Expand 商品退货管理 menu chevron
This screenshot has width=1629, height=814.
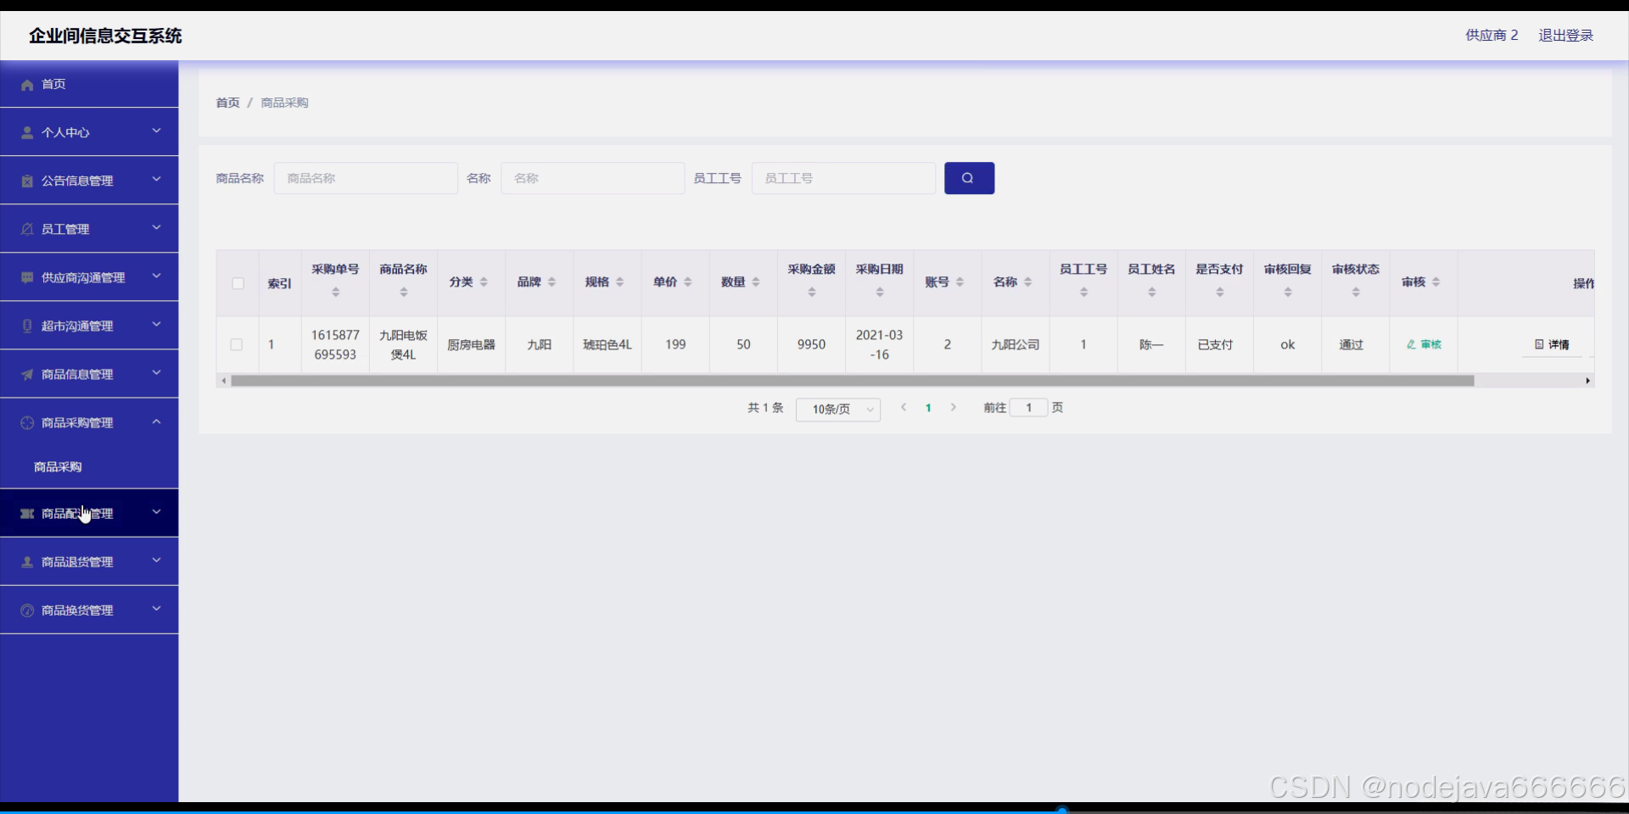(156, 560)
